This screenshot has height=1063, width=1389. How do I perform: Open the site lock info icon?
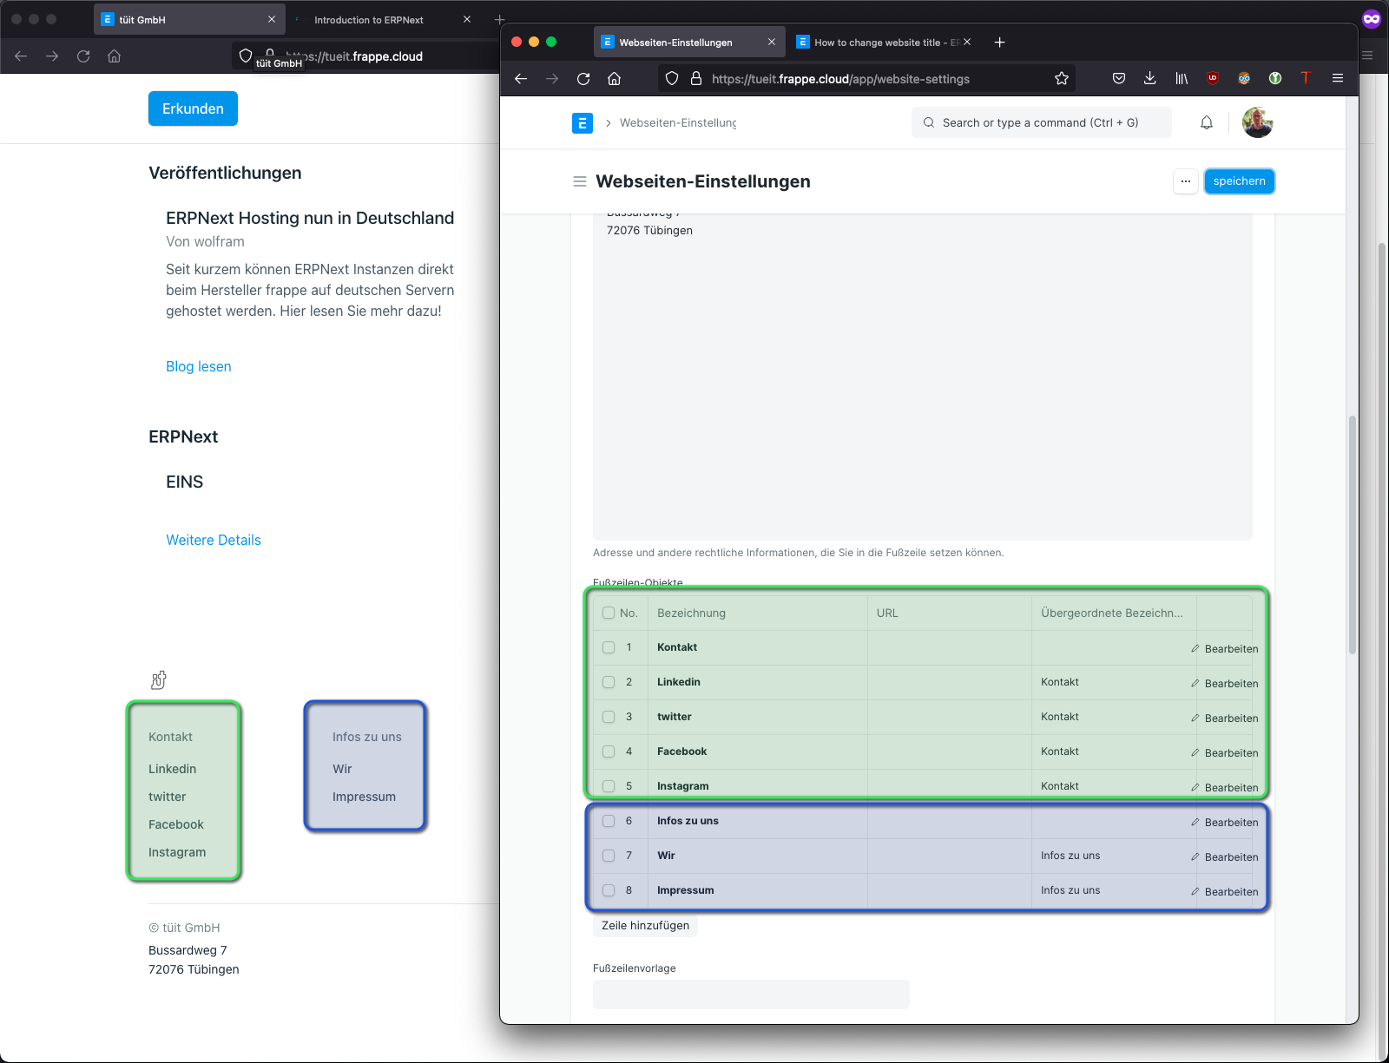click(x=695, y=79)
